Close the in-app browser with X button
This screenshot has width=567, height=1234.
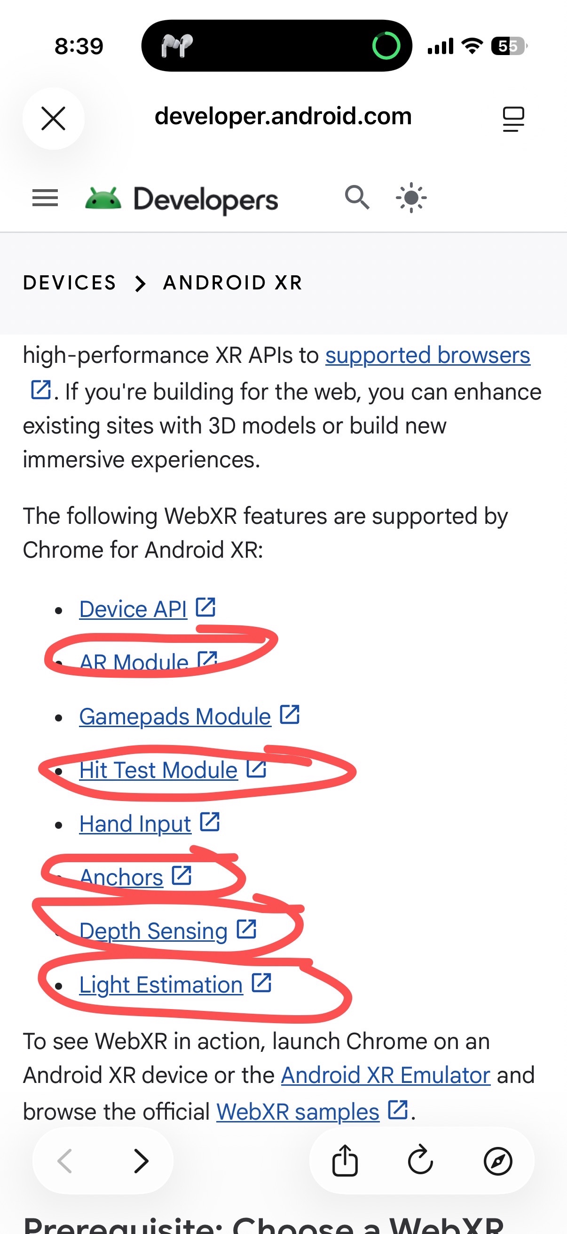[53, 118]
